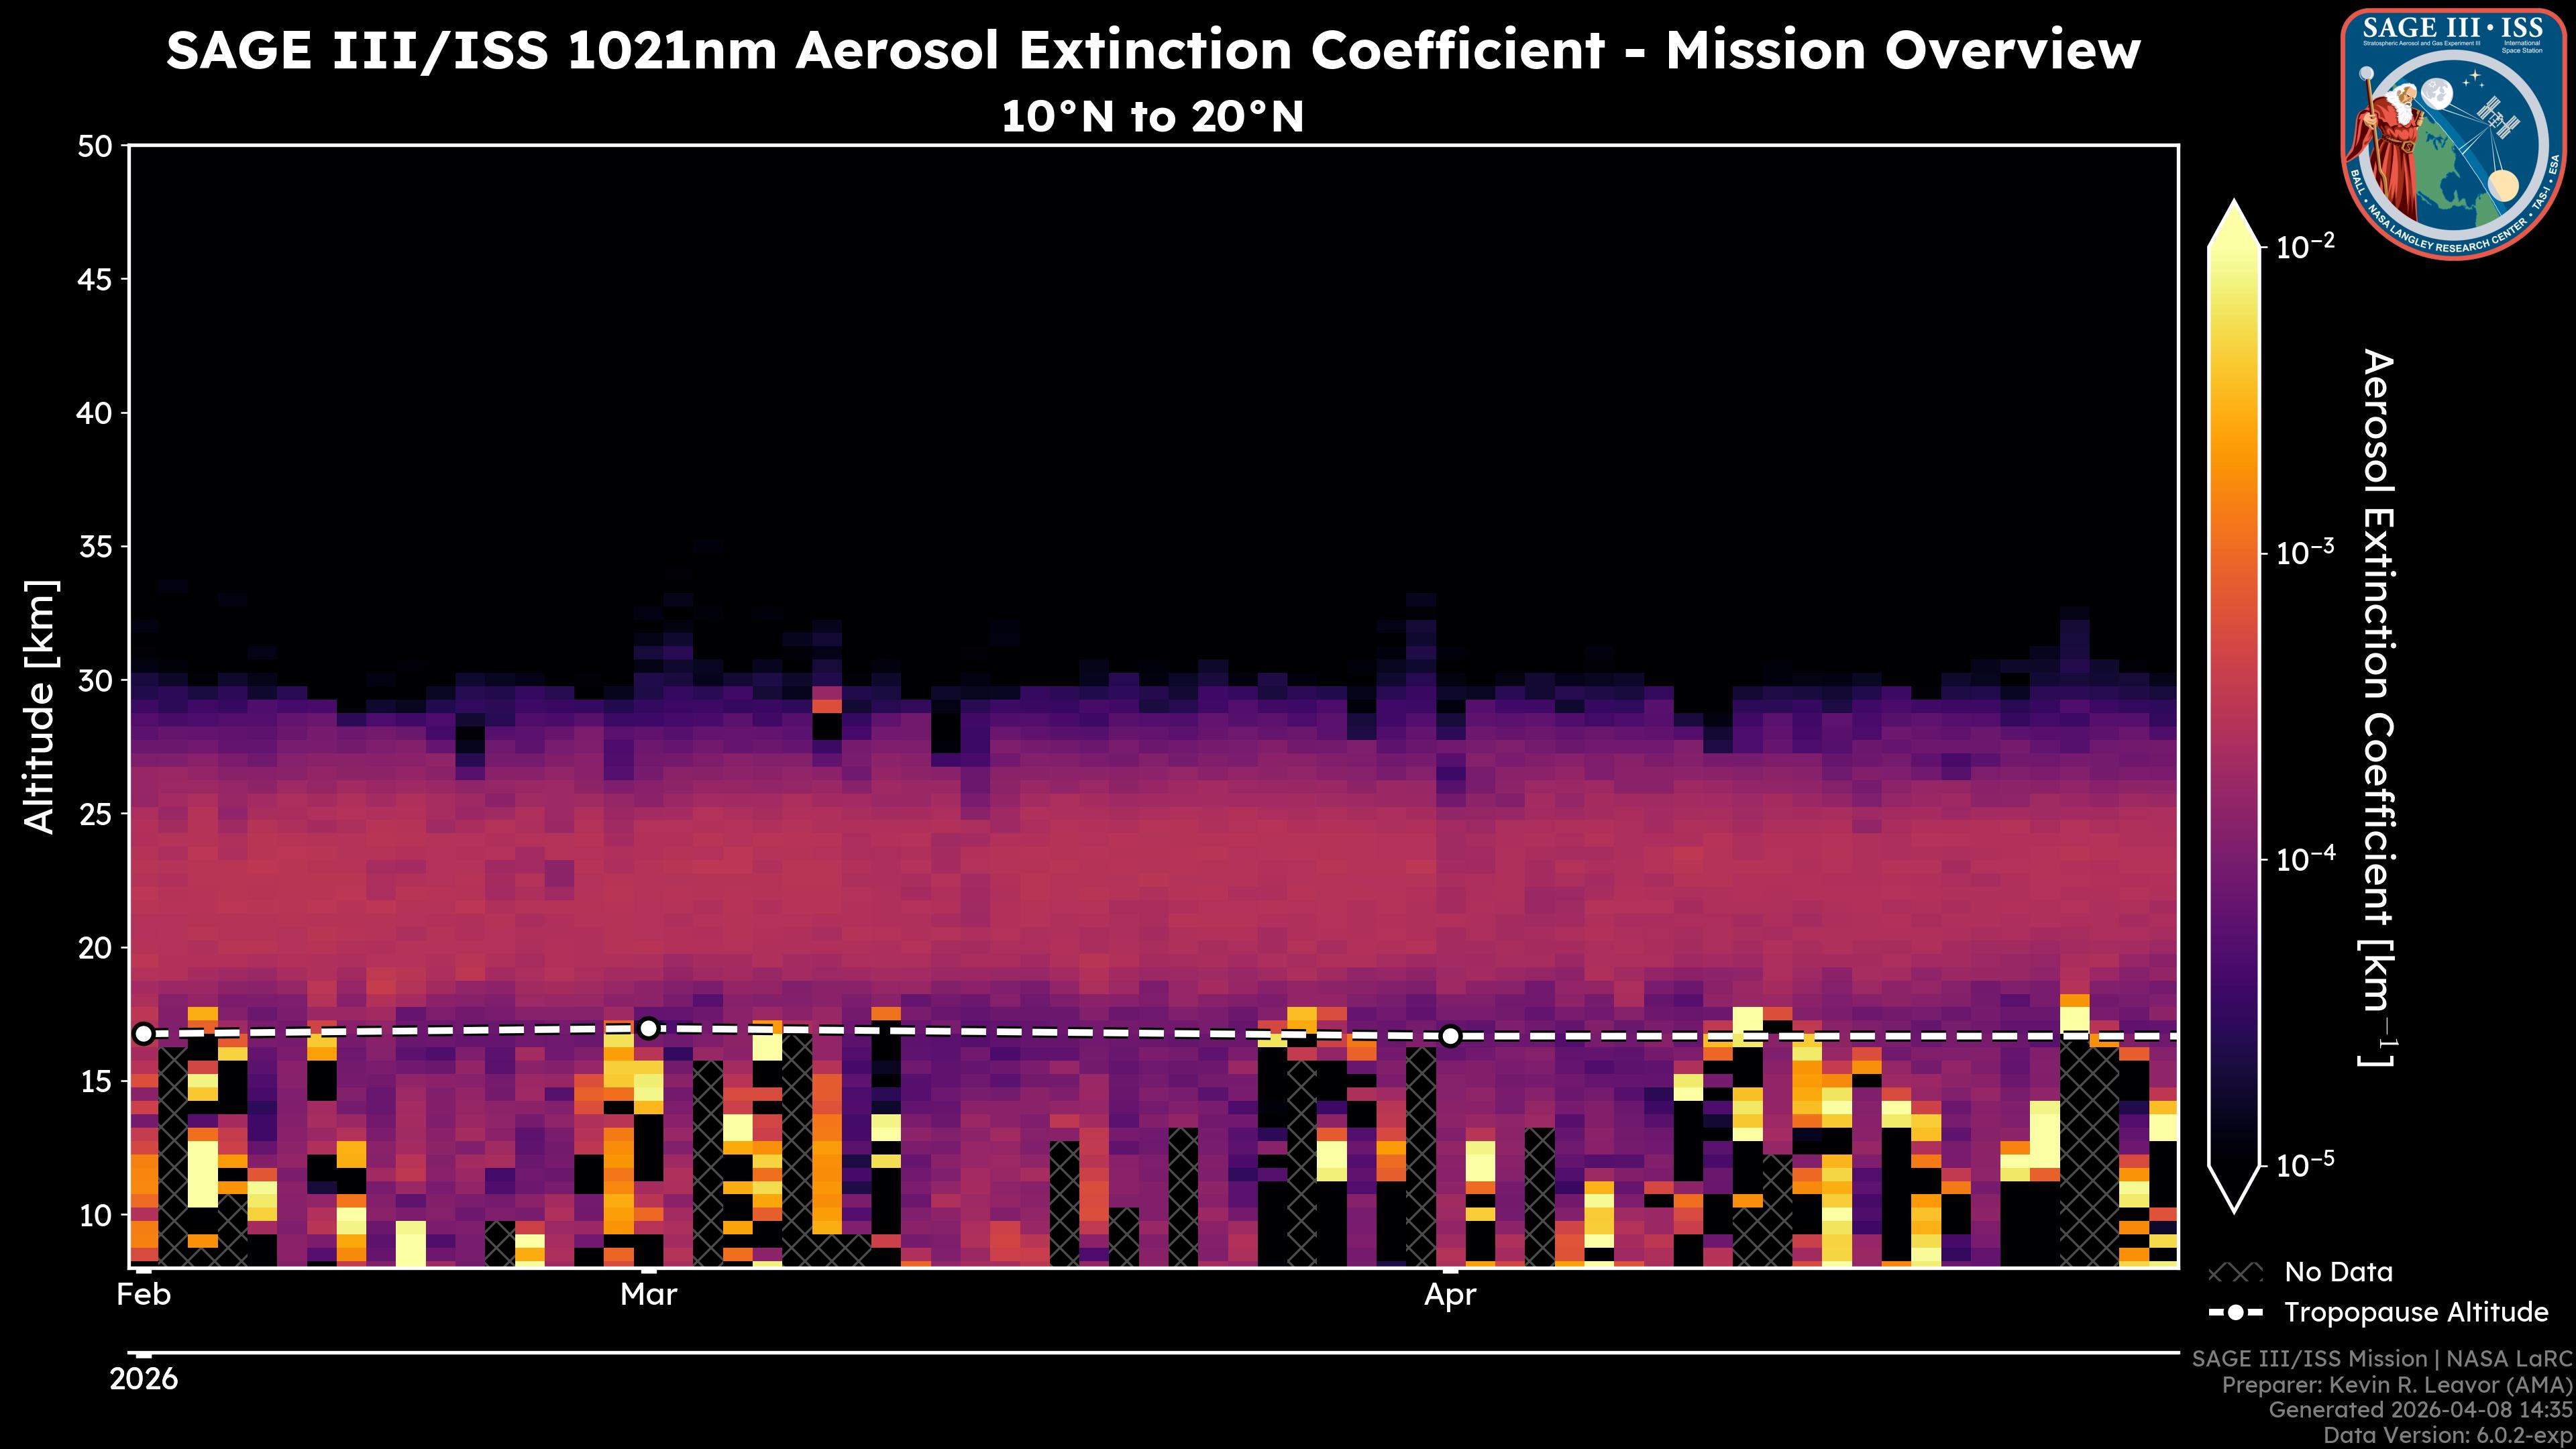
Task: Click the 10°N to 20°N subtitle
Action: tap(1152, 117)
